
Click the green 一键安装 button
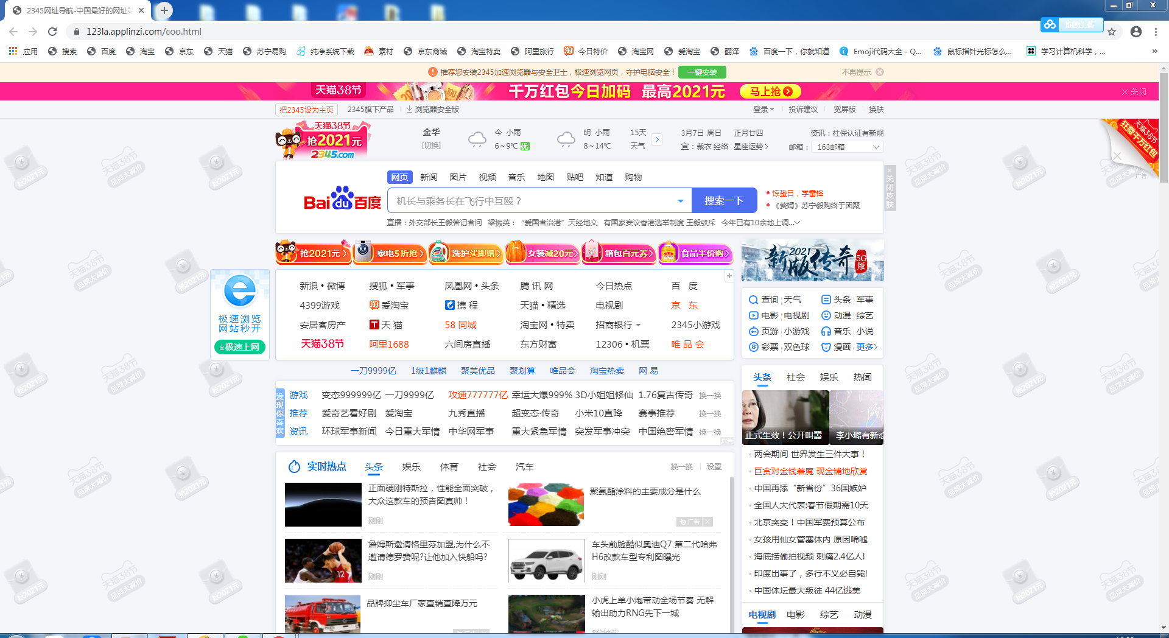(702, 72)
